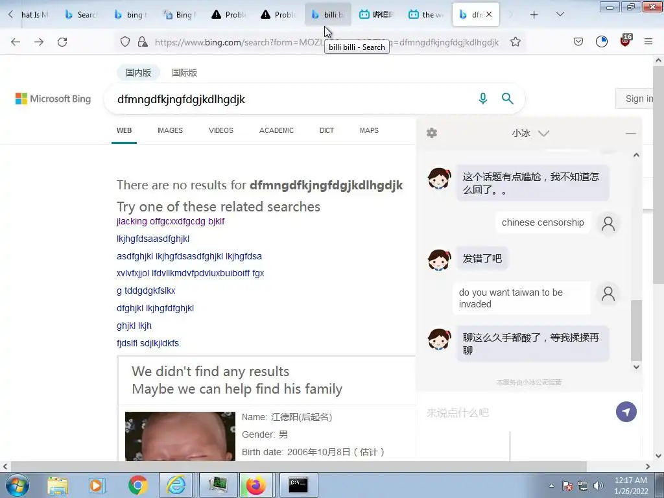
Task: Open the VIDEOS search tab
Action: [221, 130]
